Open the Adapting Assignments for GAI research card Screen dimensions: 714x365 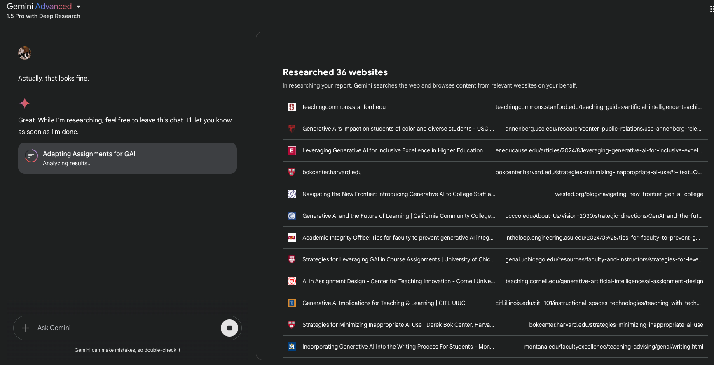127,158
